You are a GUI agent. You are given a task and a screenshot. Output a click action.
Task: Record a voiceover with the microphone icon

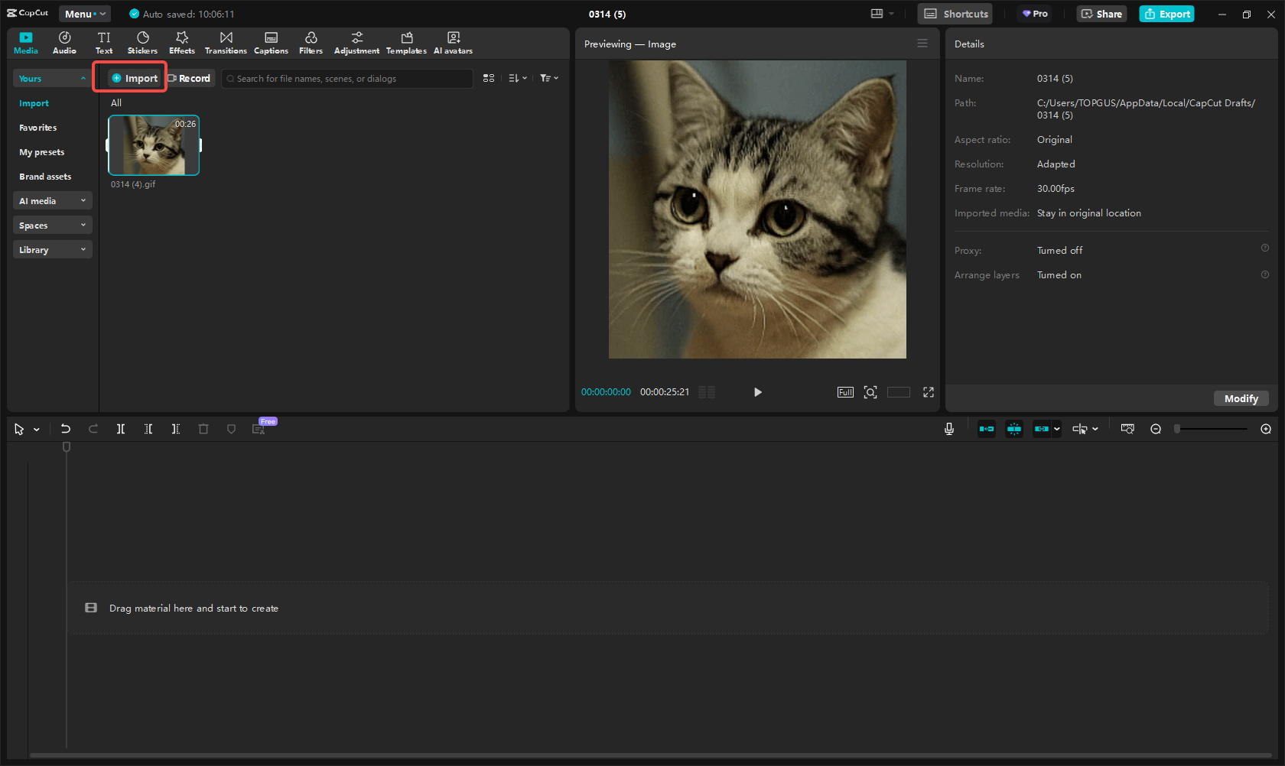(949, 429)
